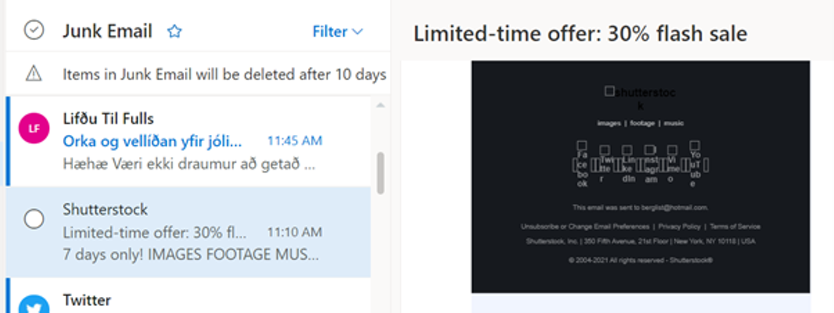Open the Privacy Policy link
This screenshot has height=313, width=834.
(679, 226)
